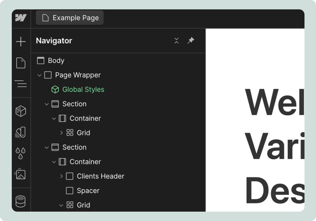Collapse the Page Wrapper element
This screenshot has width=316, height=221.
tap(39, 75)
